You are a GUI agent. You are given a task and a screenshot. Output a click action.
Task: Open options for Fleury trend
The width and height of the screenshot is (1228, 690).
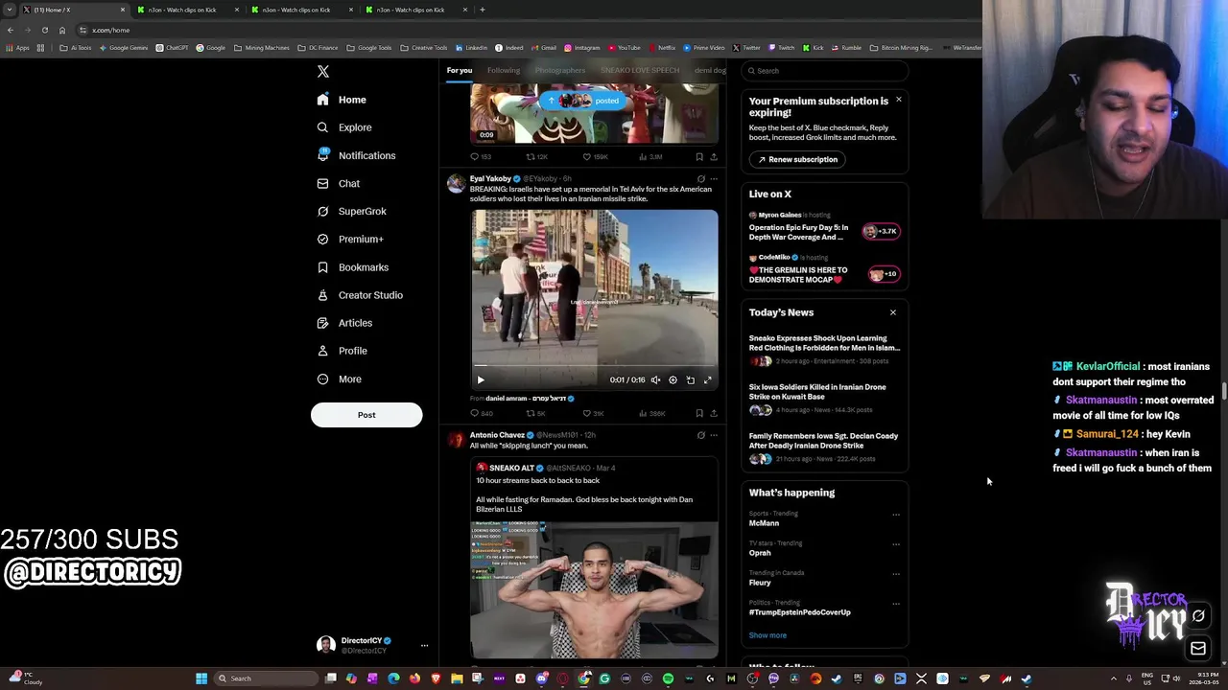click(x=896, y=574)
